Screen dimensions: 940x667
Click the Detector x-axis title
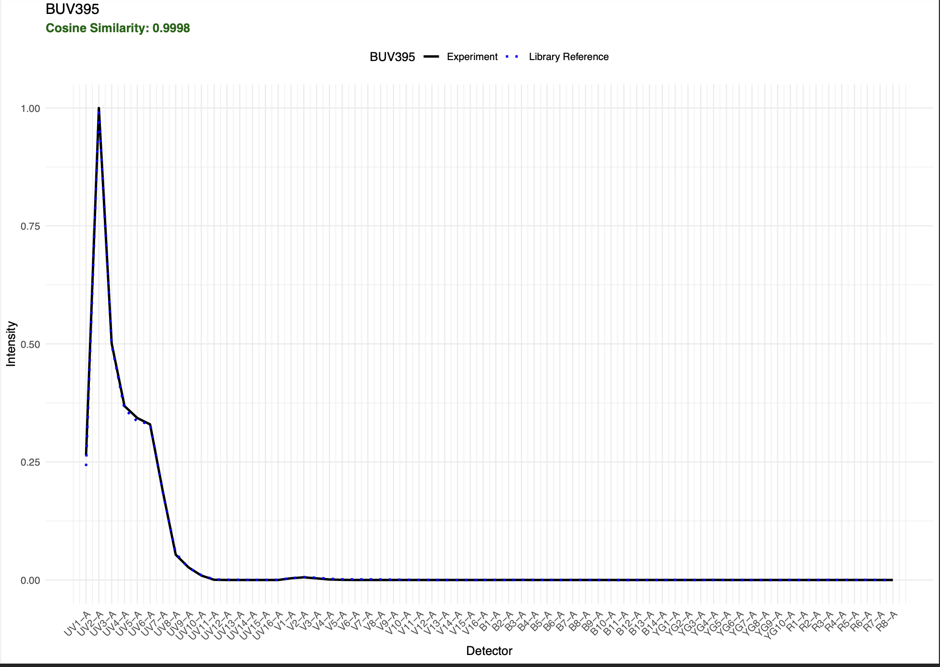pos(489,651)
